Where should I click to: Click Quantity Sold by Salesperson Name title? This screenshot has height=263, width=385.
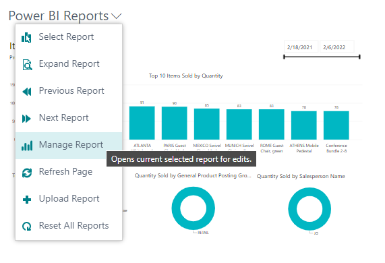301,176
